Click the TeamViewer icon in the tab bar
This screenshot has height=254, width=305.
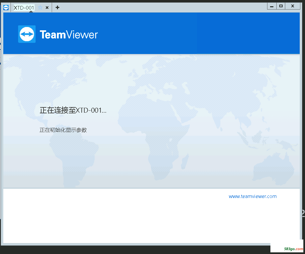(x=6, y=8)
